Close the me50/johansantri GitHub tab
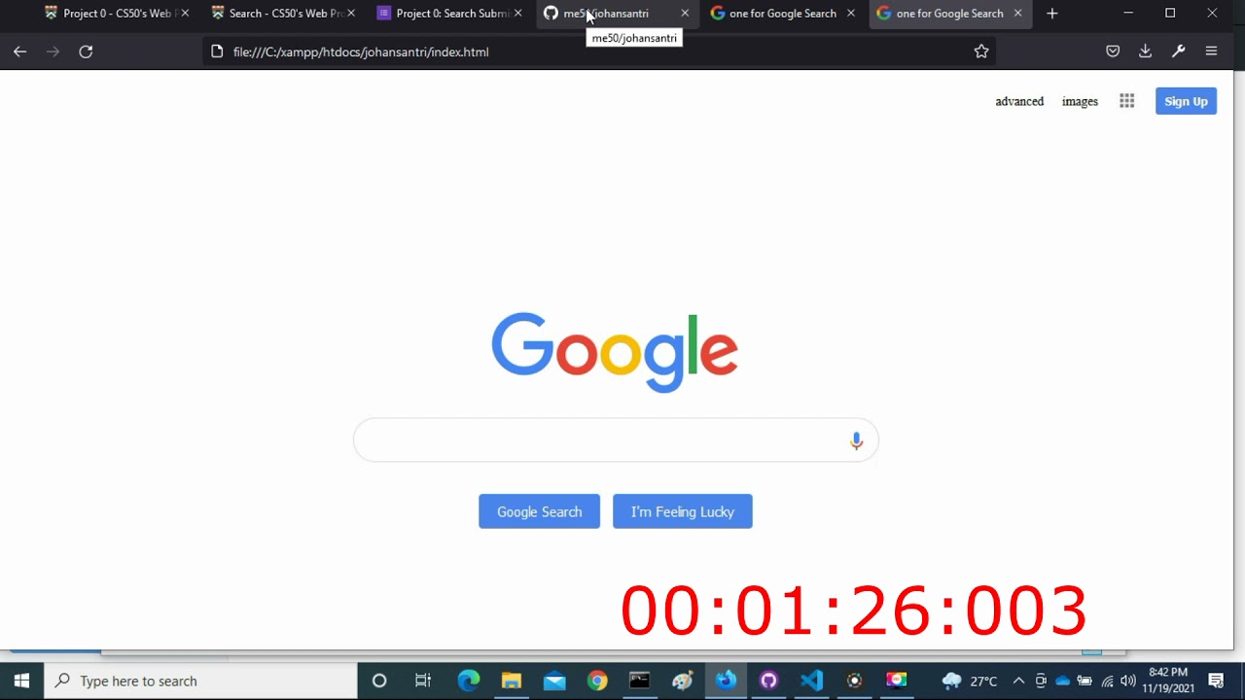The height and width of the screenshot is (700, 1245). click(x=685, y=14)
